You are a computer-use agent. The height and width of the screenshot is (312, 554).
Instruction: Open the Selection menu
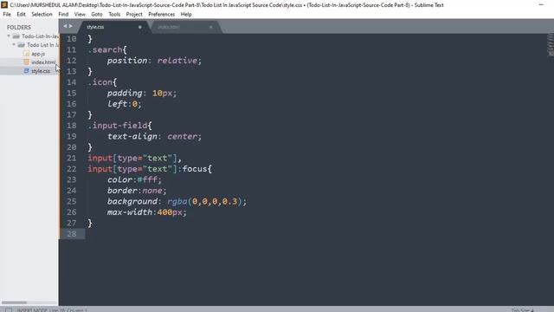[42, 15]
